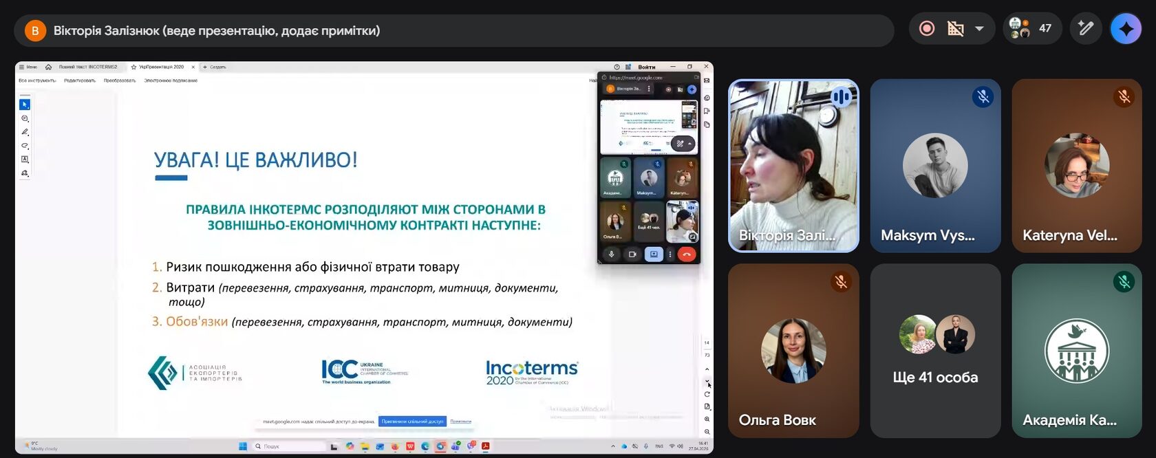Open the participants list showing 47

tap(1031, 29)
